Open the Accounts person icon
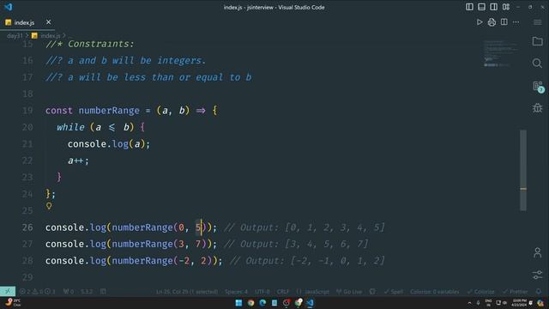549x309 pixels. point(538,252)
